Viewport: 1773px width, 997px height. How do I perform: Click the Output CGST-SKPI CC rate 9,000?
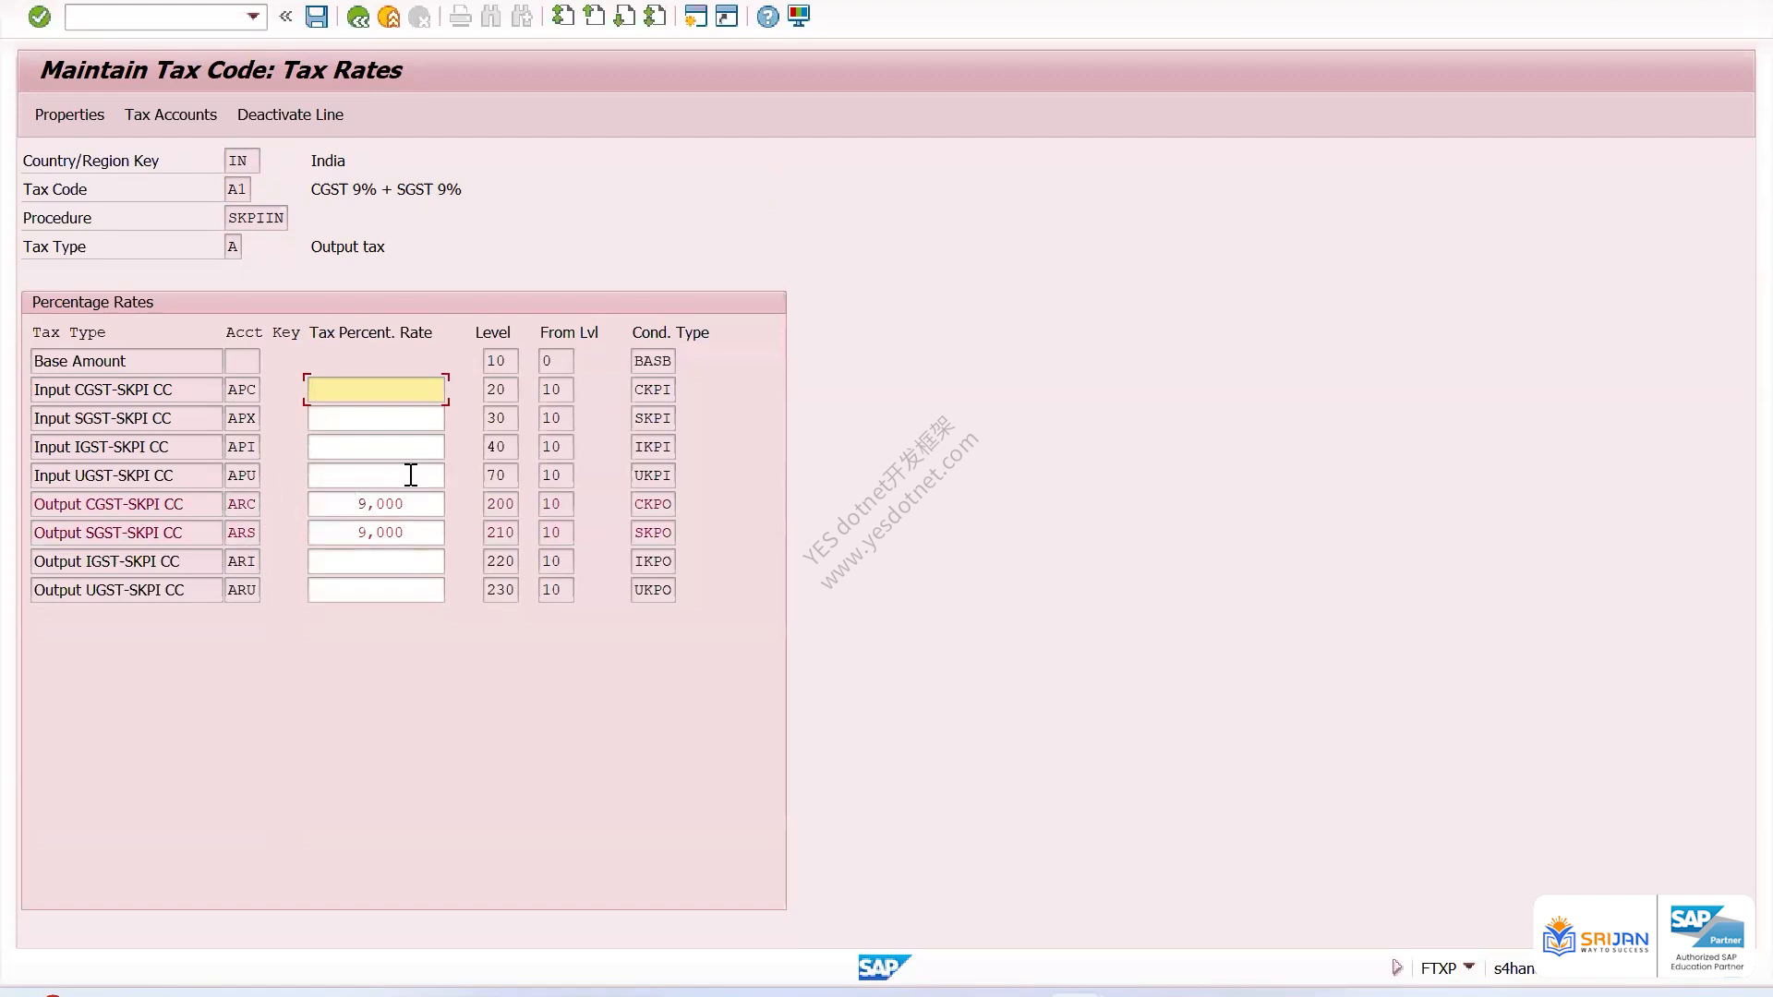click(x=376, y=504)
